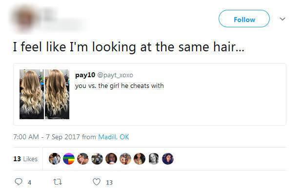Open the left hair photo thumbnail
The width and height of the screenshot is (303, 192).
click(x=32, y=94)
